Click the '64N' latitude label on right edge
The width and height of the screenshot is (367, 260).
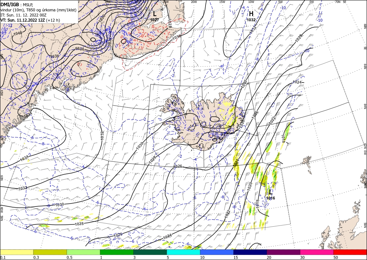[365, 106]
